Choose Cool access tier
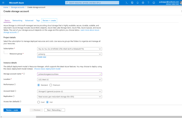Screen dimensions: 182x118 39,102
